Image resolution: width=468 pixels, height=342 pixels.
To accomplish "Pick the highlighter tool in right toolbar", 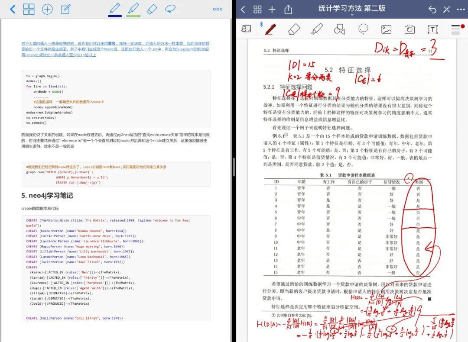I will coord(317,29).
